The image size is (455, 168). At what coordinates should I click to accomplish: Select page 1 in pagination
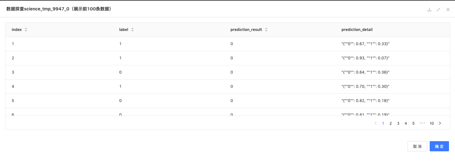(383, 123)
